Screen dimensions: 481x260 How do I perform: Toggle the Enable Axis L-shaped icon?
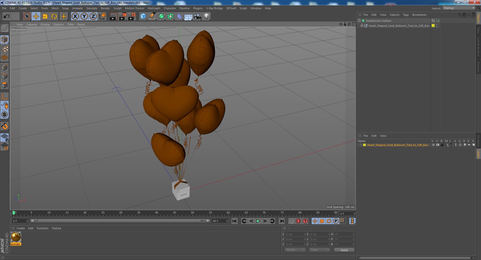tap(5, 96)
